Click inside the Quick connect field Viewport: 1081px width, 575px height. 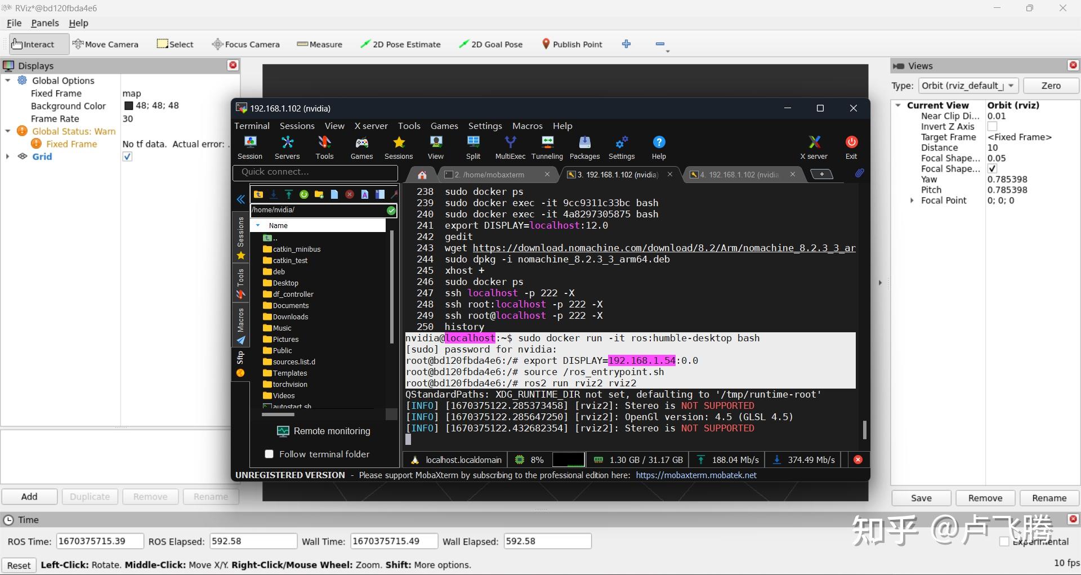[315, 172]
